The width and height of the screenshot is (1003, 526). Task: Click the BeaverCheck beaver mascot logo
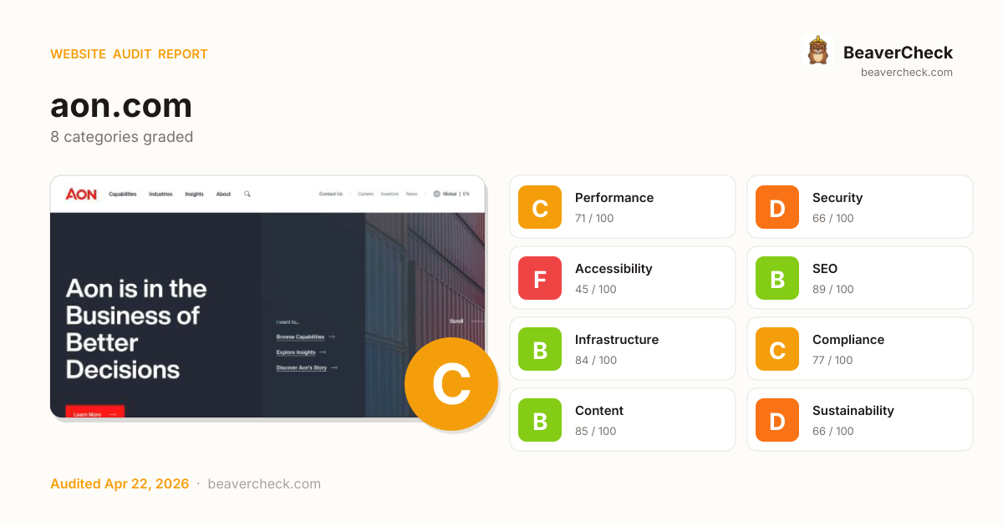click(x=817, y=51)
